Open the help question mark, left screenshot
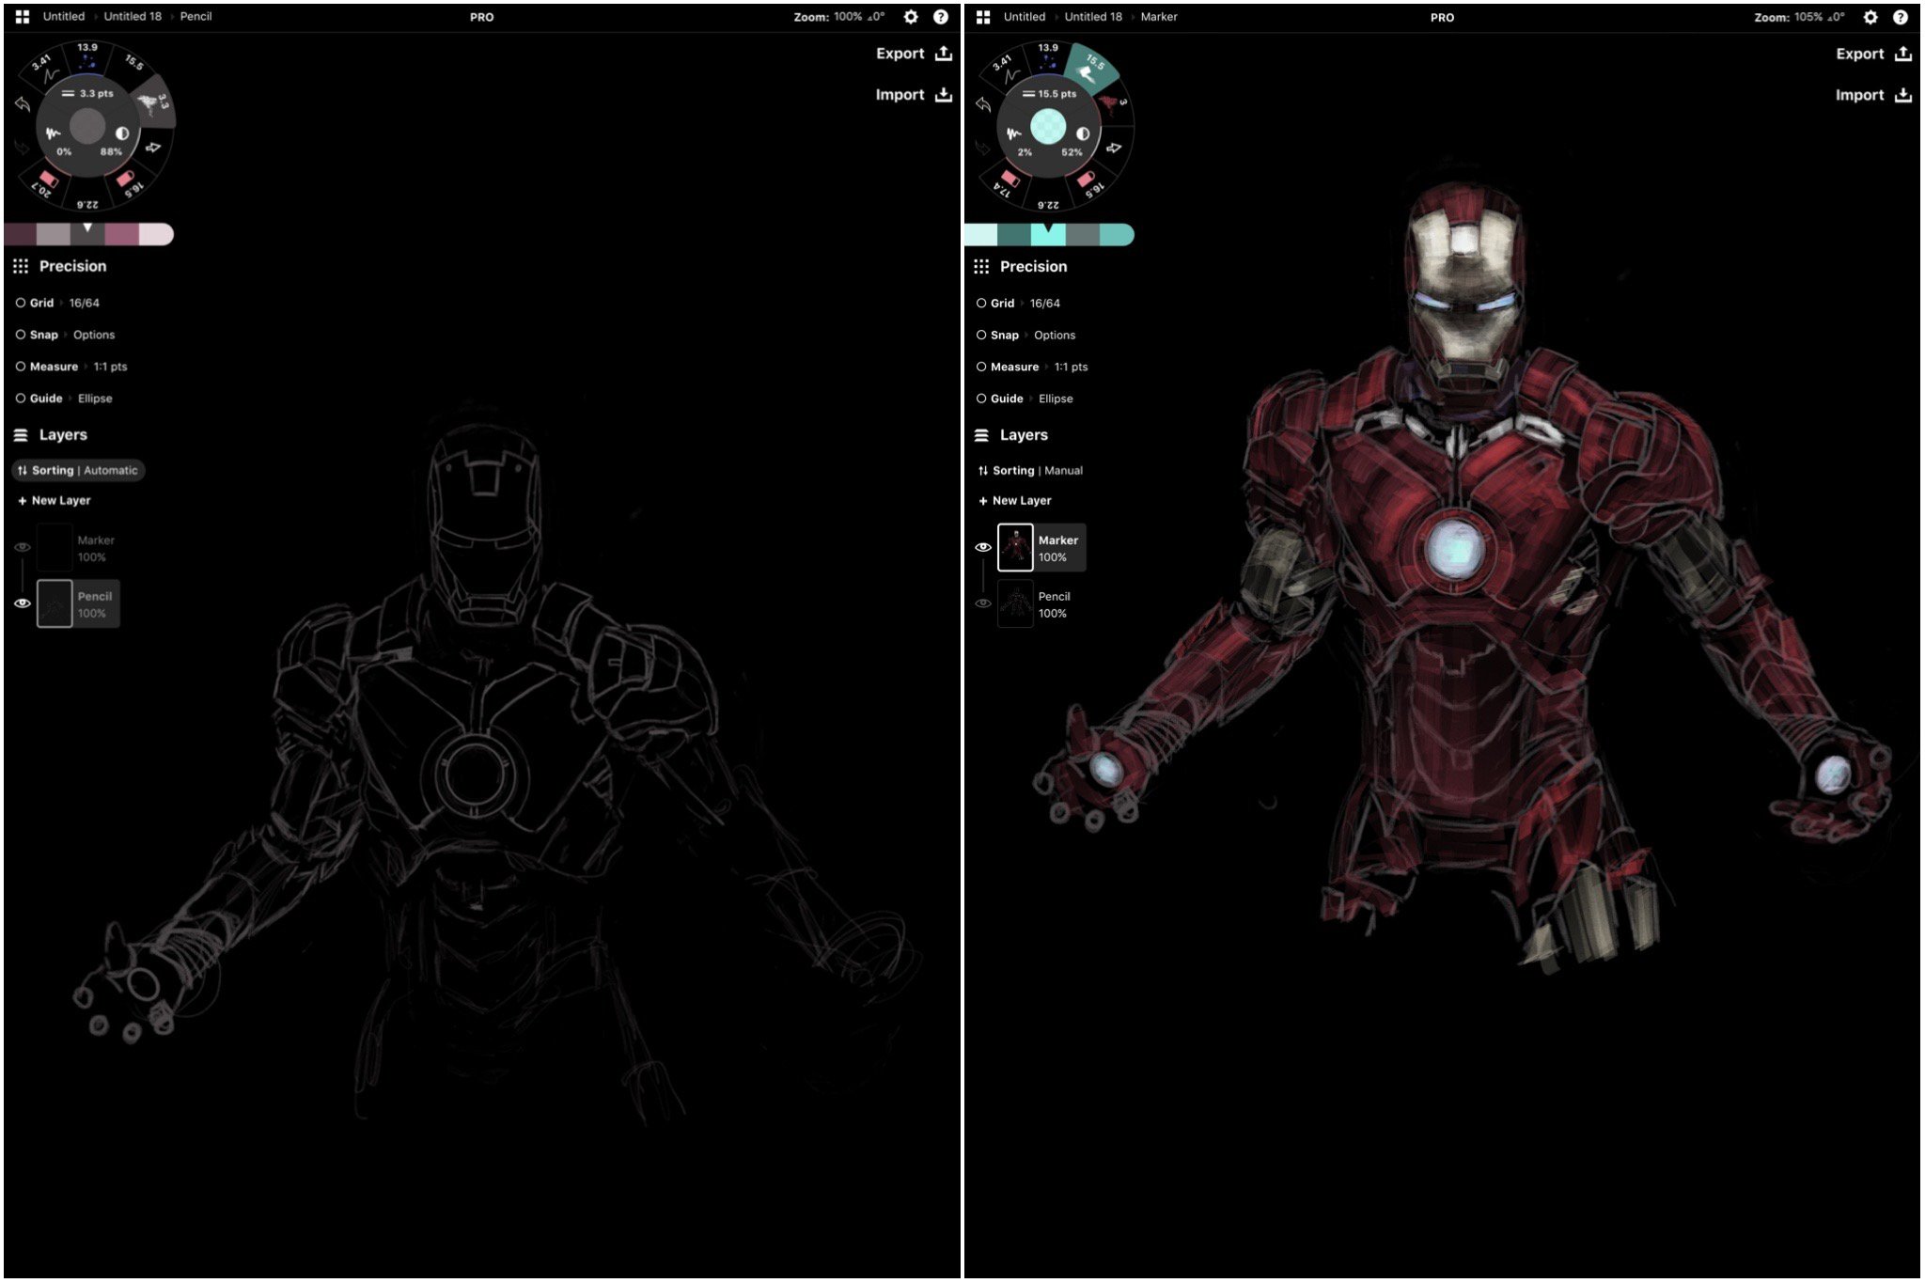 (941, 17)
